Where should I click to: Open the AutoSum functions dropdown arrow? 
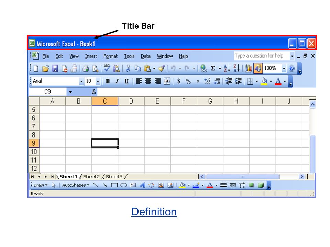coord(220,69)
